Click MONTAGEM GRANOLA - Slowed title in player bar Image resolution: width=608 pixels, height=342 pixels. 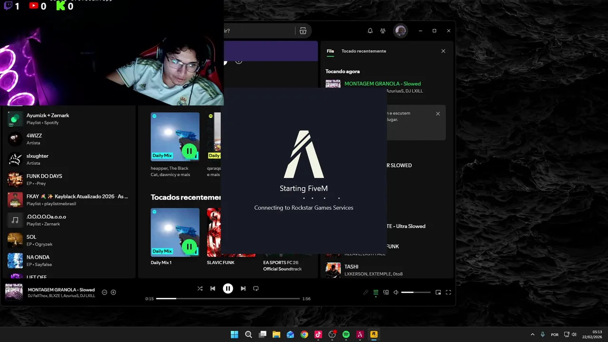tap(61, 290)
